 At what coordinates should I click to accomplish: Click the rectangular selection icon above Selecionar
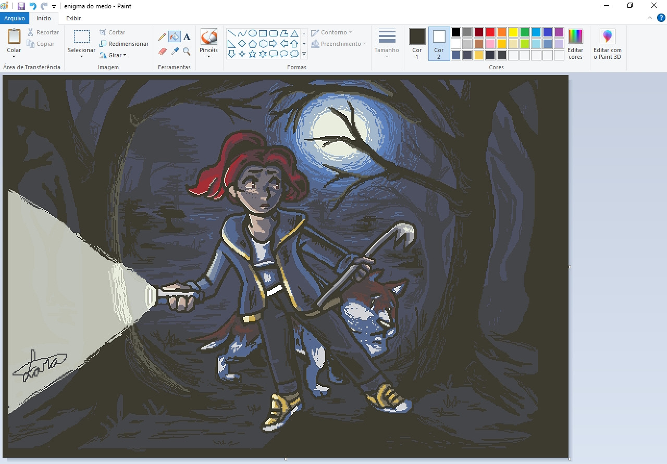82,36
